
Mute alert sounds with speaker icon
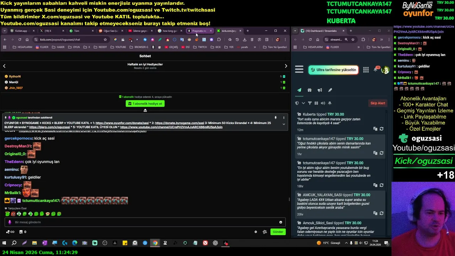pos(323,103)
